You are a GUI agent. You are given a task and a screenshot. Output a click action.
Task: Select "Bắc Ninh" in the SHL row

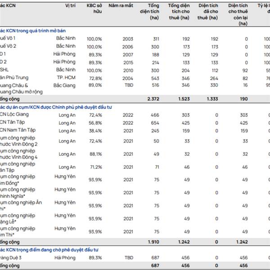coord(66,70)
